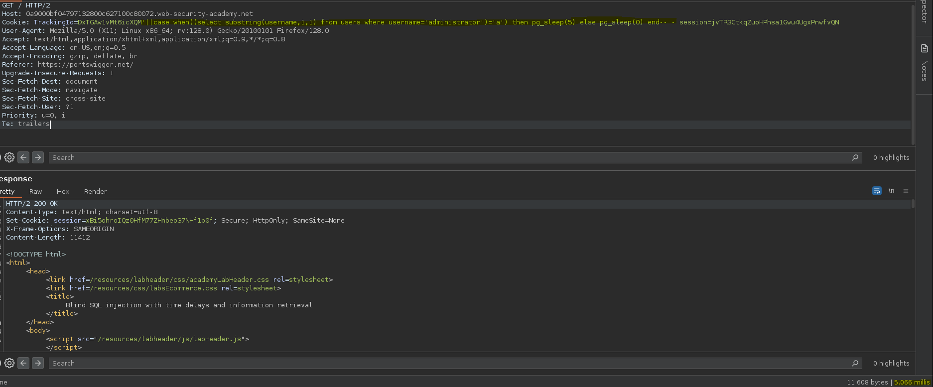Click the 'GET / HTTP/2' request line
933x387 pixels.
click(26, 5)
